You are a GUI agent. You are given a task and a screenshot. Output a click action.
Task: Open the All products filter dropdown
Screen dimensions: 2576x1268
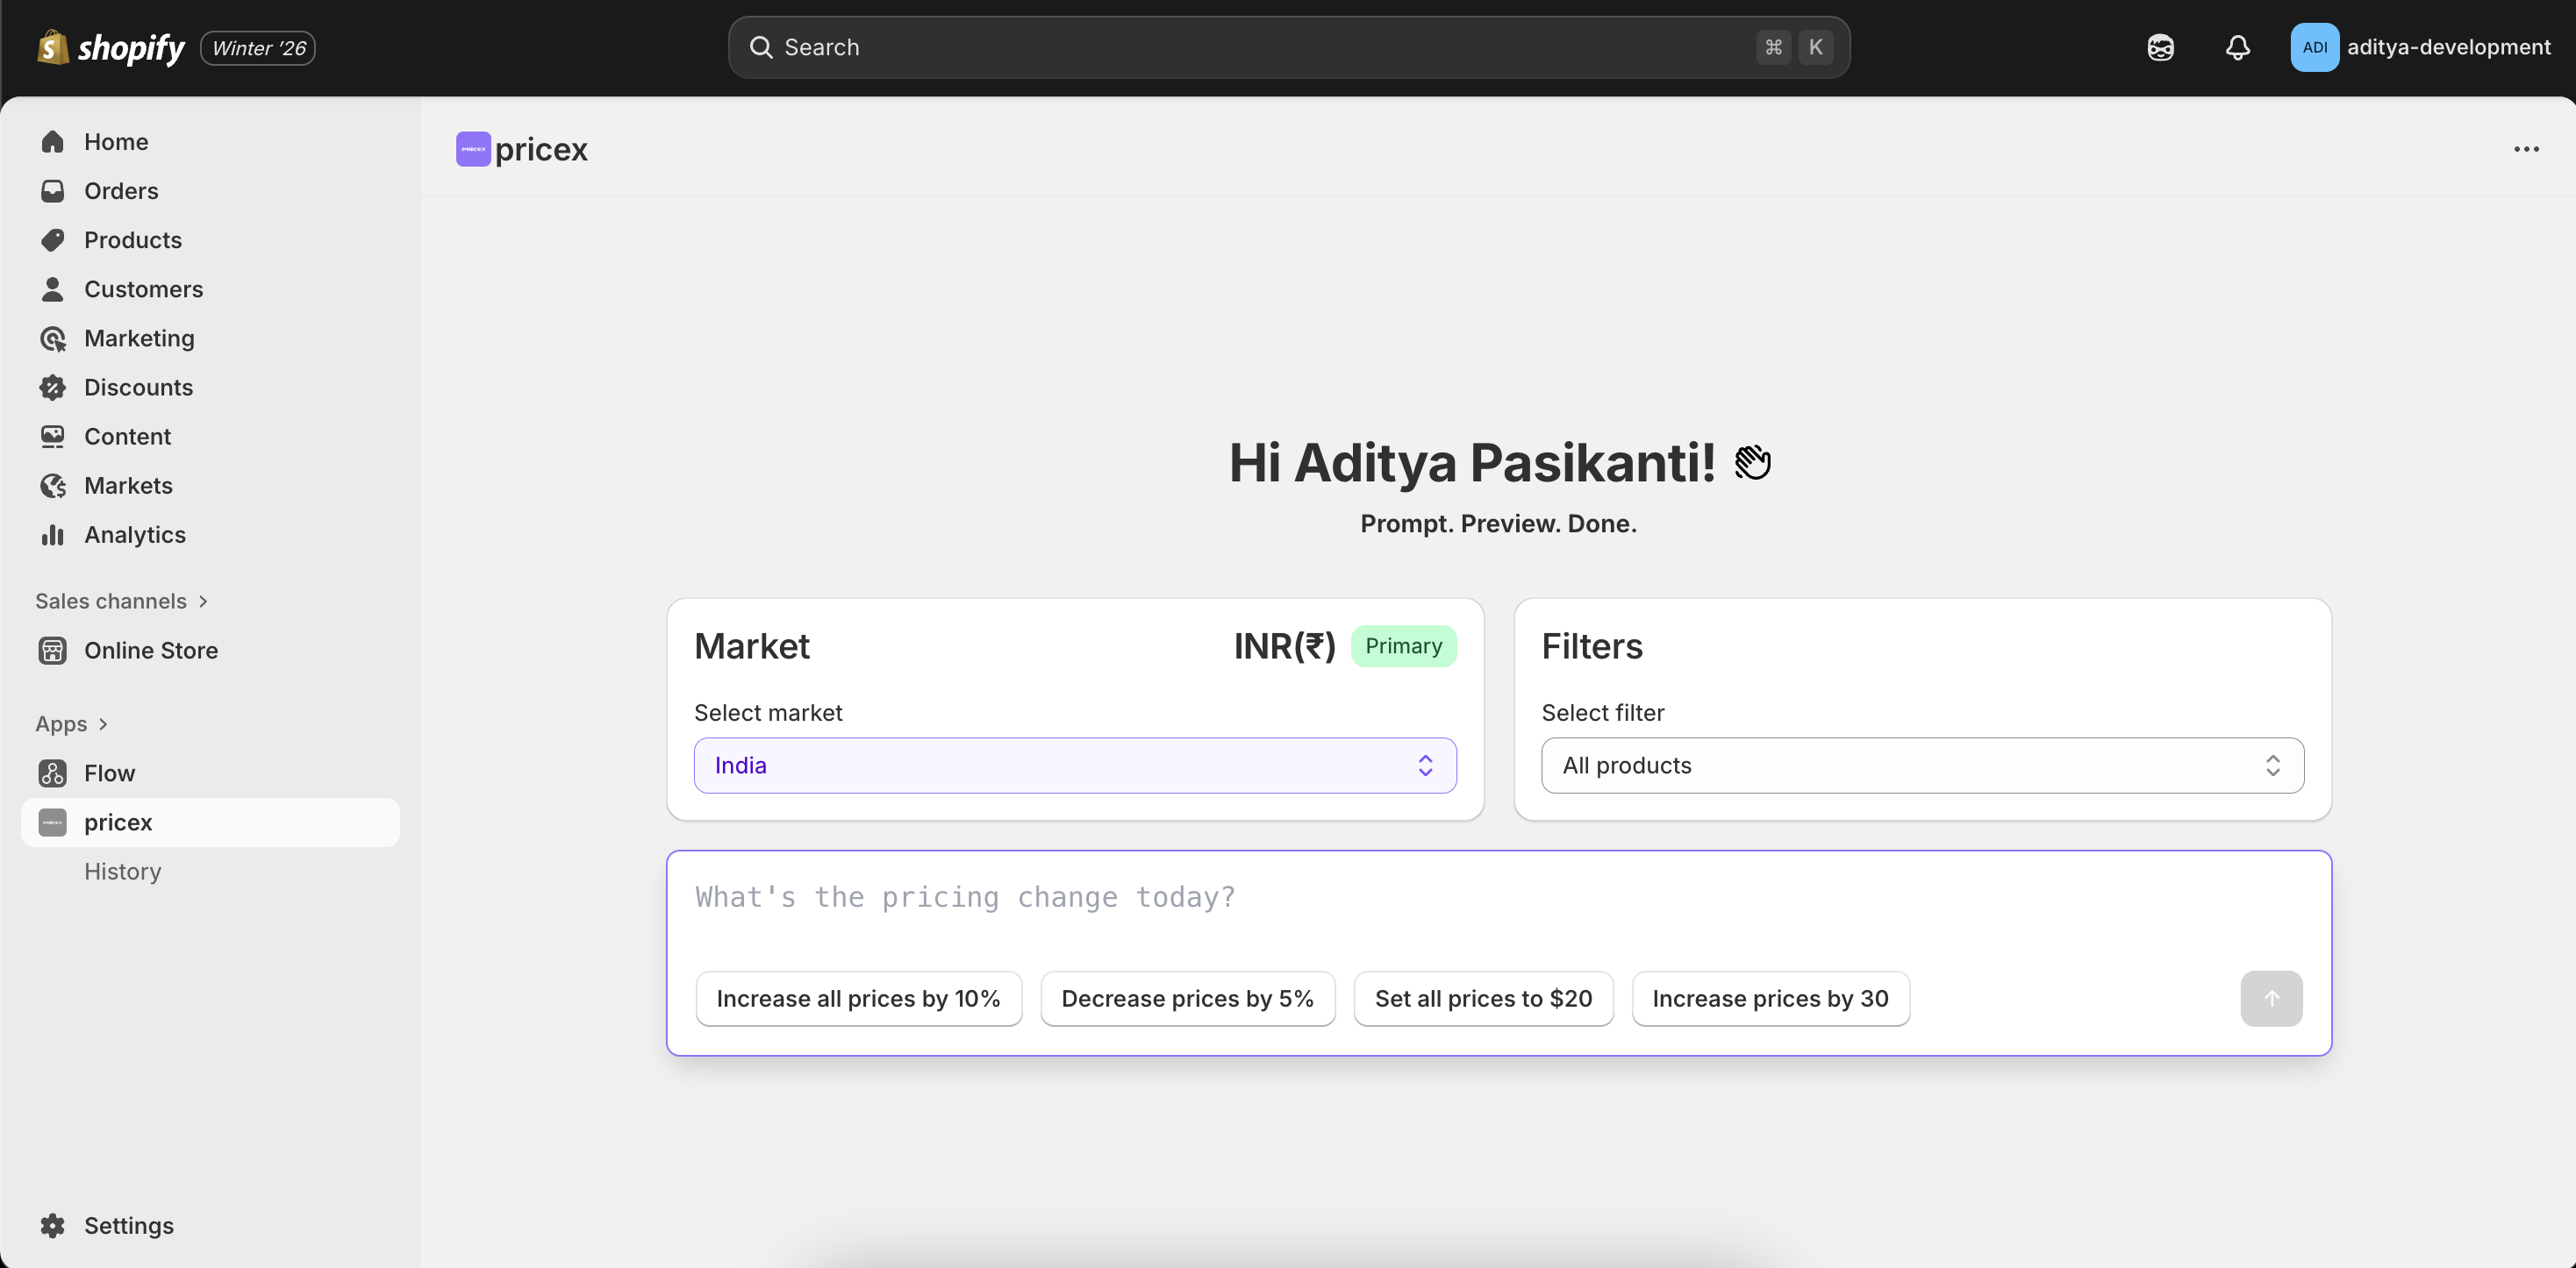(1922, 766)
